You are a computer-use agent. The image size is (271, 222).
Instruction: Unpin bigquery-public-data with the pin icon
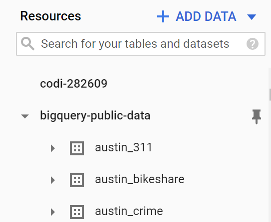click(x=257, y=116)
